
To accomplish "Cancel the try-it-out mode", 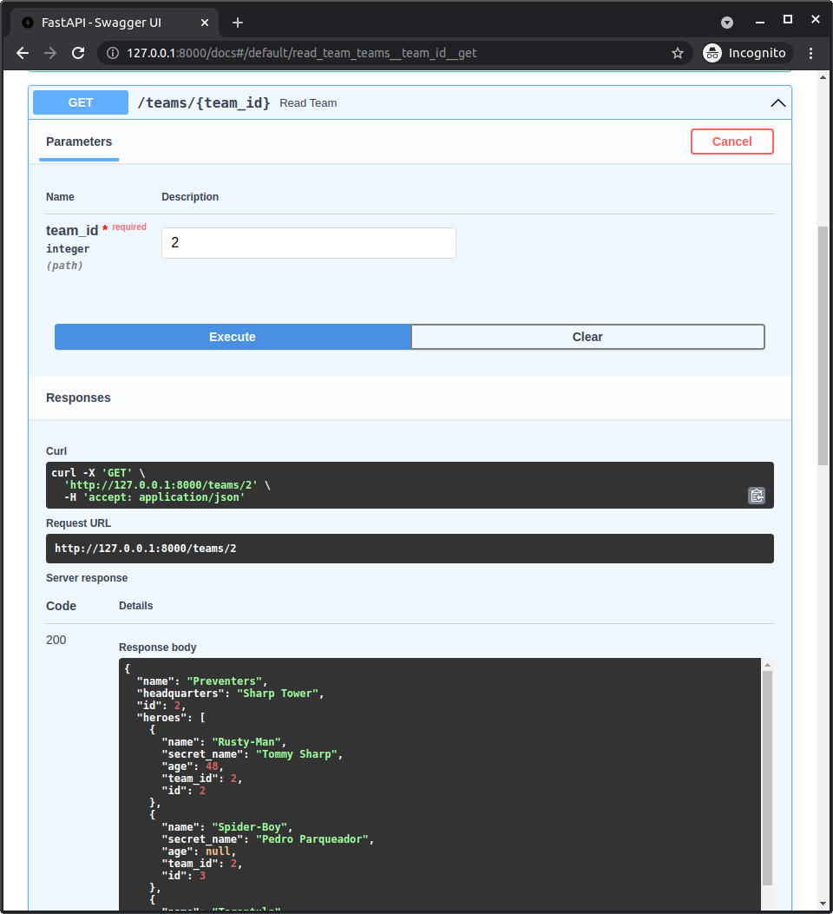I will tap(731, 141).
